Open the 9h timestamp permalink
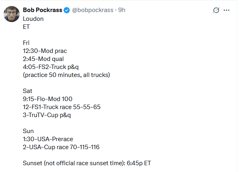 (x=122, y=10)
